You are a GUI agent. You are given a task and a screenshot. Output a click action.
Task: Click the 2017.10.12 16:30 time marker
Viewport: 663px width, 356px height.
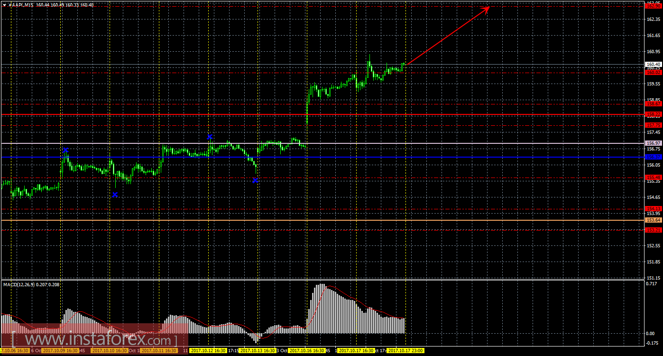(x=208, y=351)
